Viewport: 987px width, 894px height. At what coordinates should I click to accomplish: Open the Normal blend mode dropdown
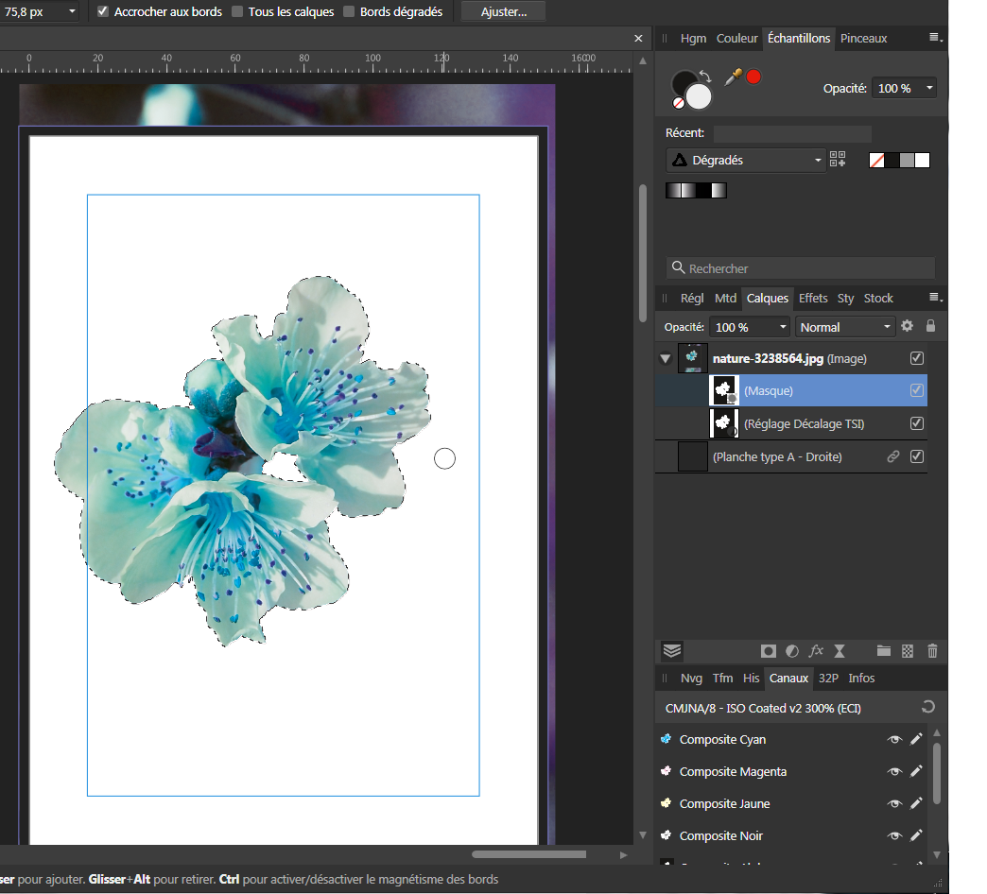(x=845, y=327)
